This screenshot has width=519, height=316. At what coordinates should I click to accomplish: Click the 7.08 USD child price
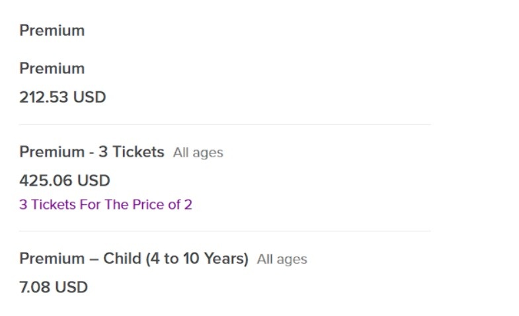click(x=54, y=287)
